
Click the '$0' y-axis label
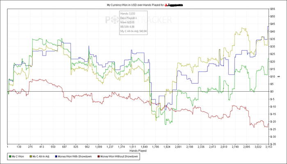click(x=272, y=91)
